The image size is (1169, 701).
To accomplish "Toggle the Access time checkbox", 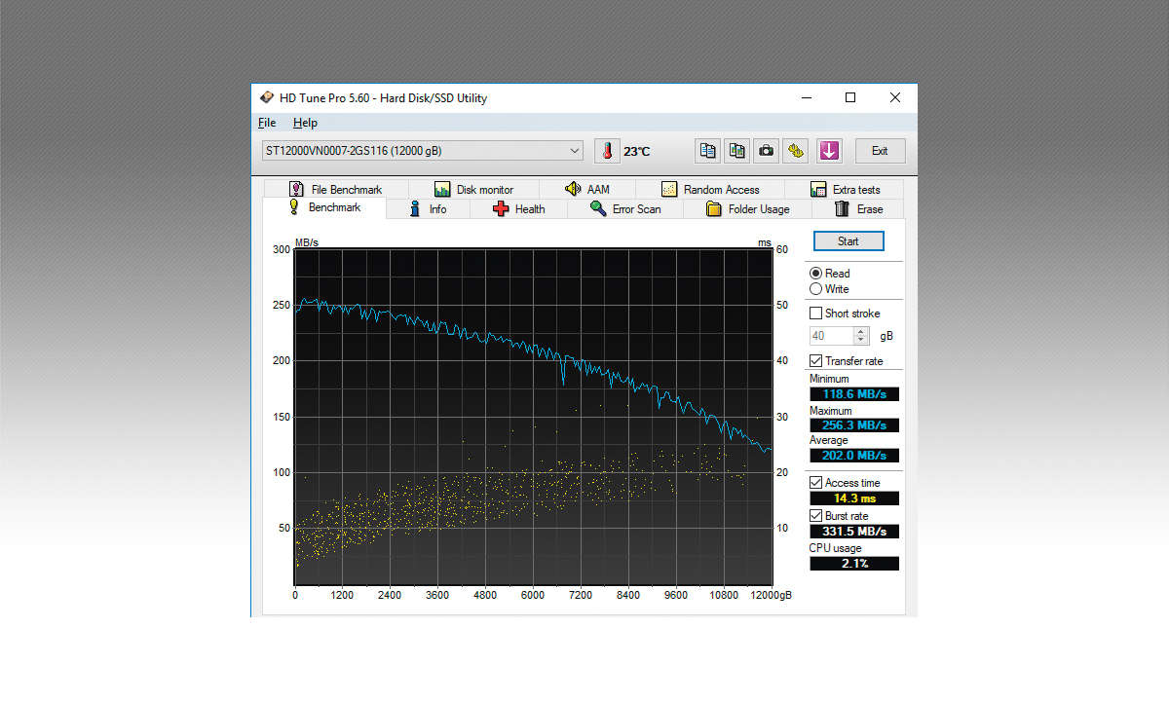I will (816, 483).
